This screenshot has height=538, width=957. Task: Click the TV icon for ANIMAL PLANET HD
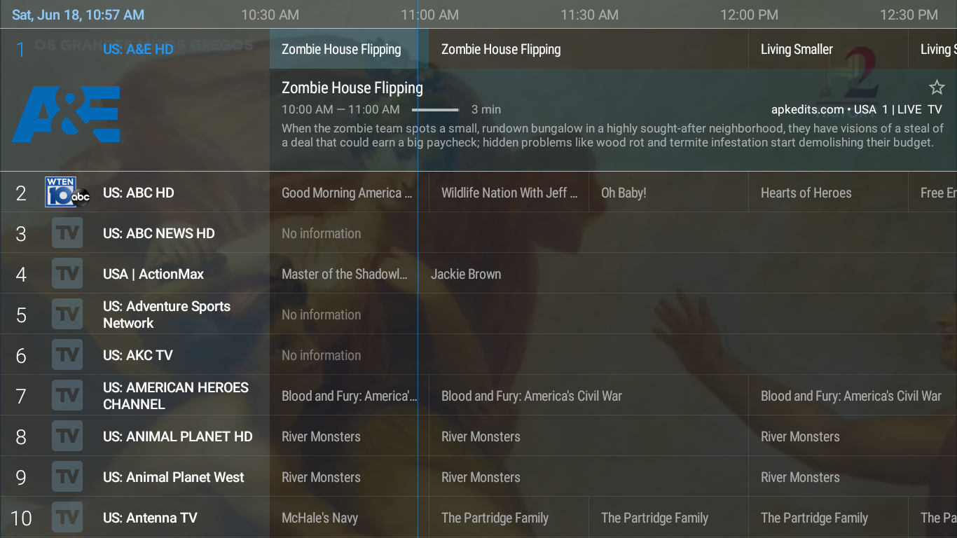pos(67,436)
